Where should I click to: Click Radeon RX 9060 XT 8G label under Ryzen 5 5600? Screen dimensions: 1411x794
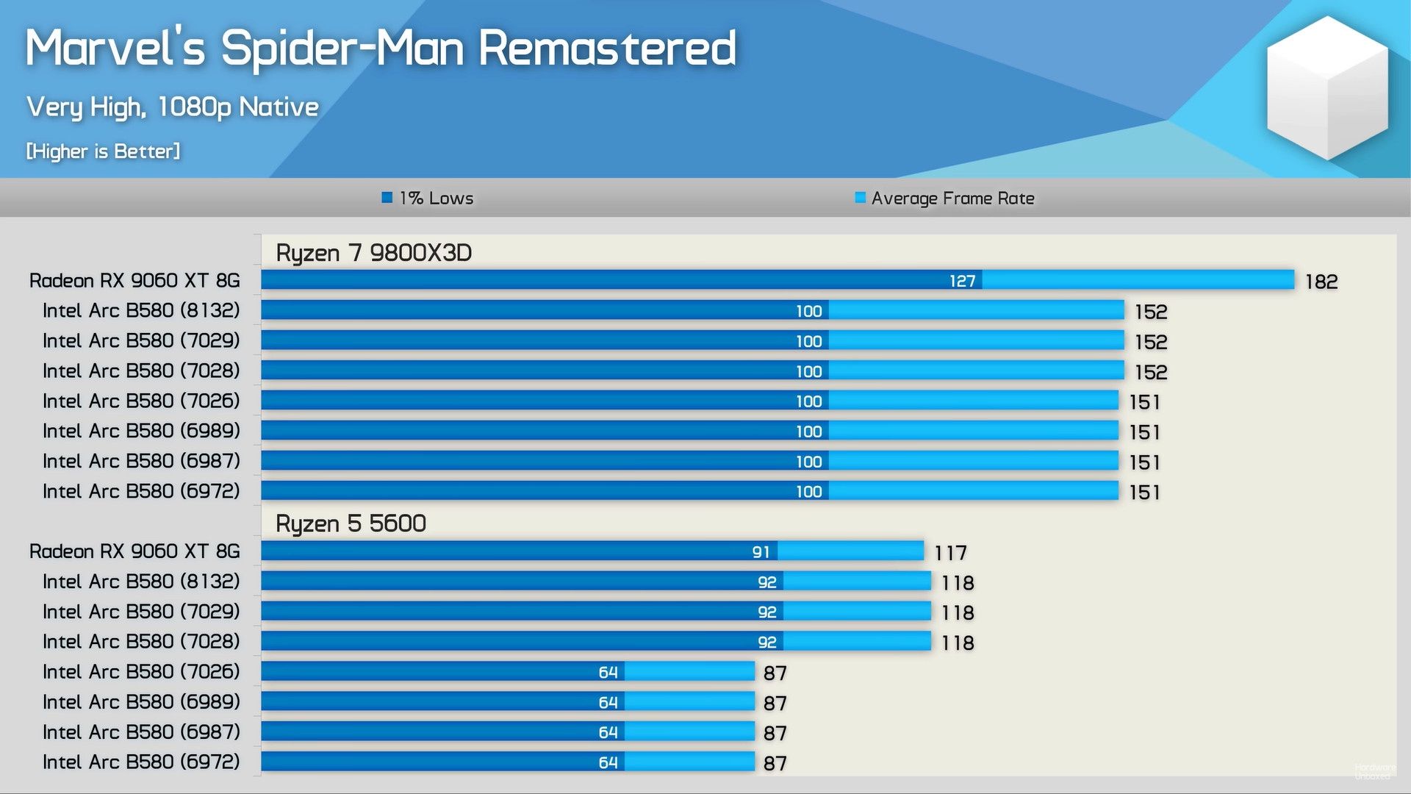[134, 551]
